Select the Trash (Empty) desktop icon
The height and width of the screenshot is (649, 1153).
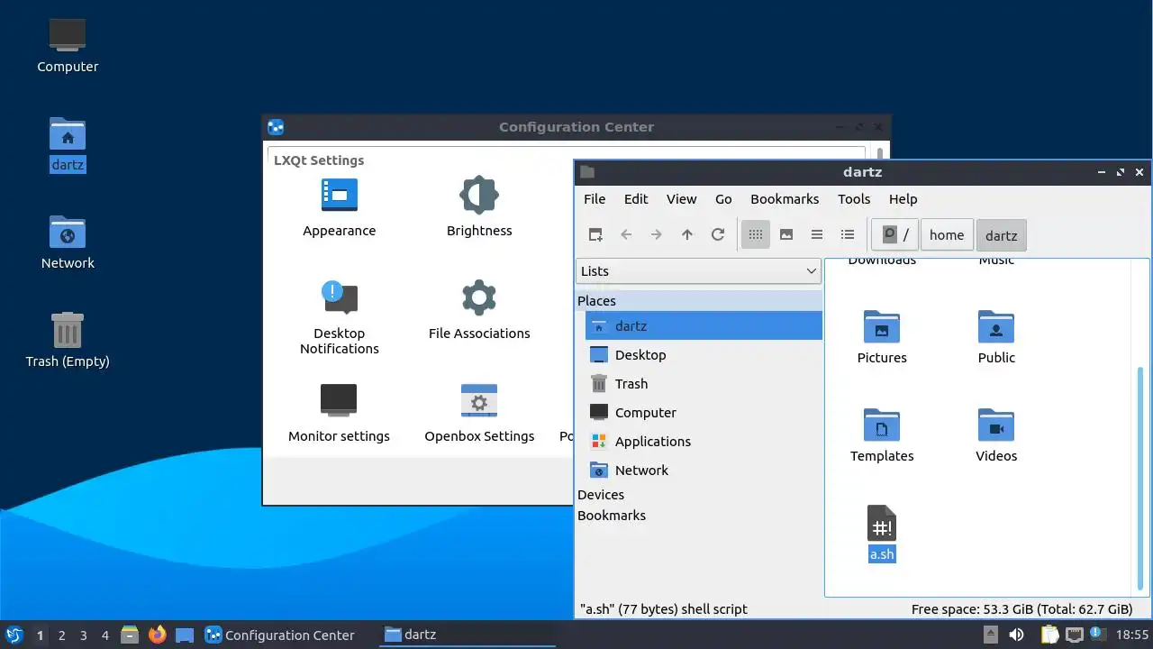[68, 341]
